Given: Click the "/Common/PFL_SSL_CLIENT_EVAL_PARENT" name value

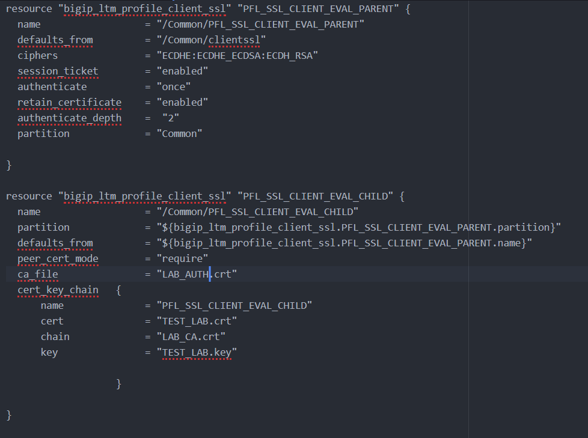Looking at the screenshot, I should [x=260, y=25].
